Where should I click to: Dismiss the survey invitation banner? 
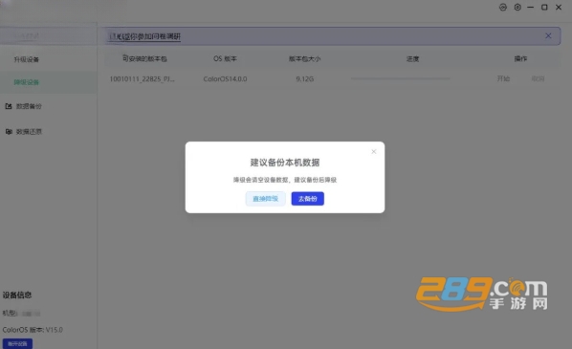point(548,35)
